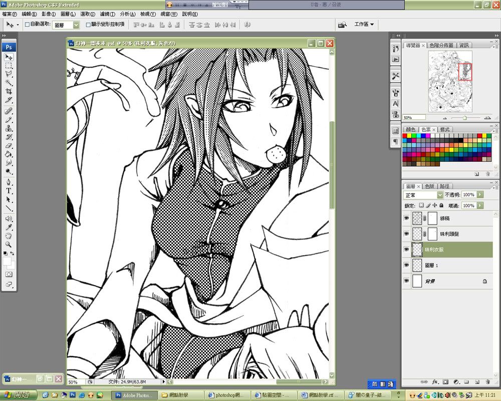Select the History Brush tool
This screenshot has height=401, width=501.
point(9,137)
